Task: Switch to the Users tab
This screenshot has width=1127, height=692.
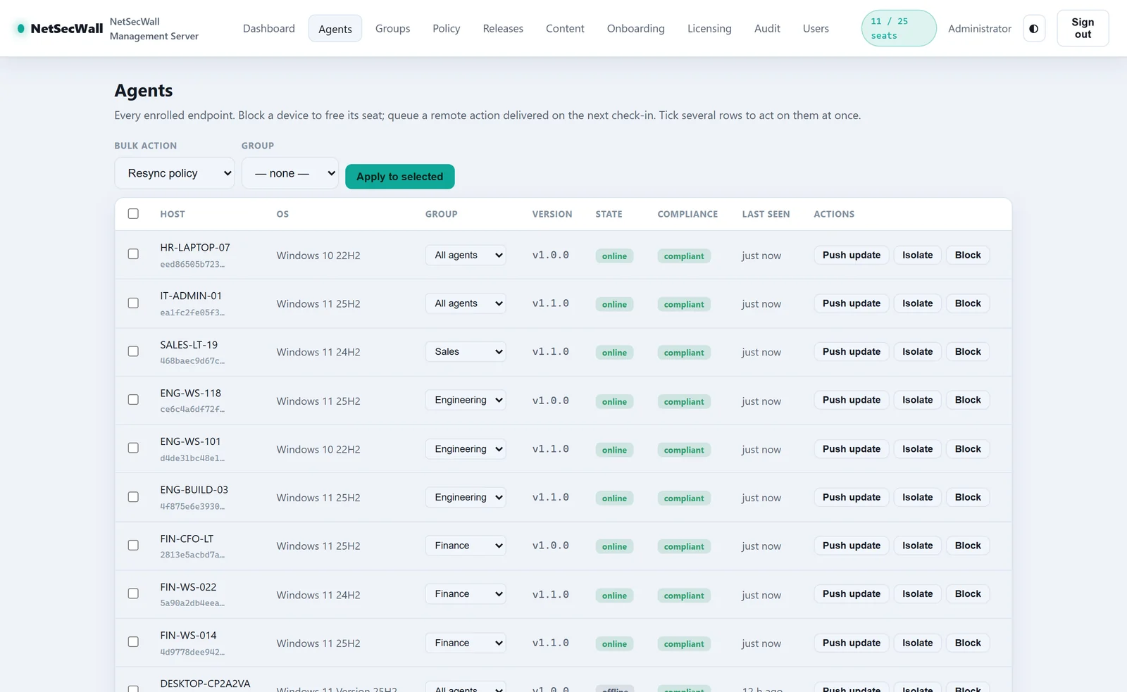Action: point(816,29)
